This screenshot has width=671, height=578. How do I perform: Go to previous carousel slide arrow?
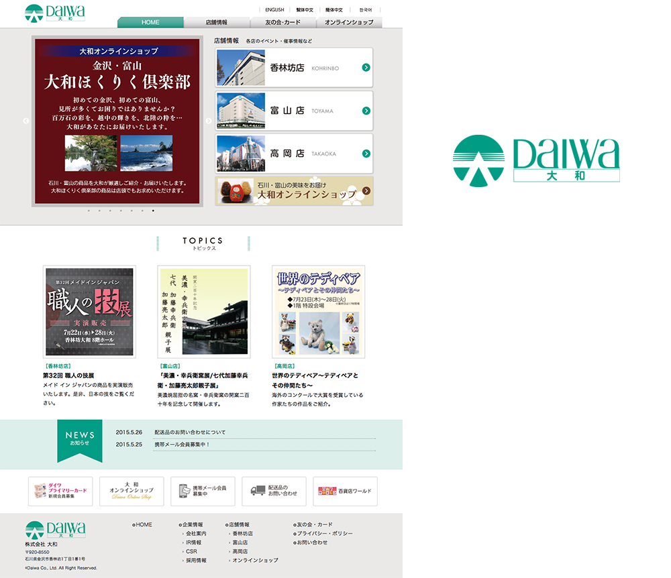tap(26, 121)
